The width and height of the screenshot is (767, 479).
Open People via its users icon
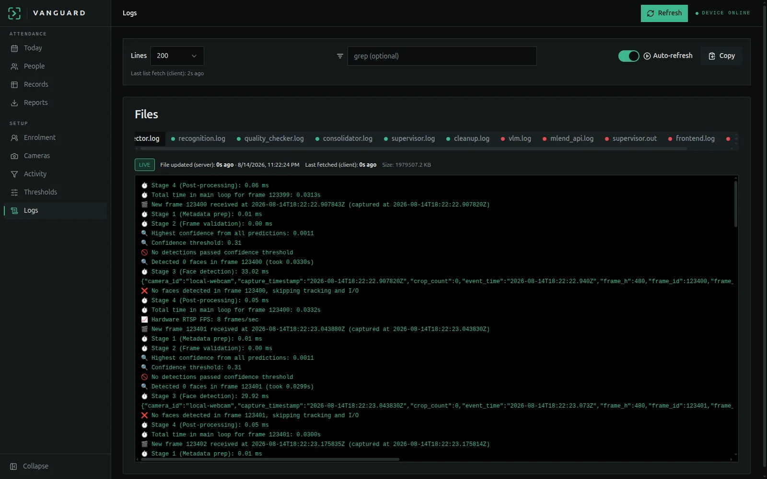click(x=14, y=67)
